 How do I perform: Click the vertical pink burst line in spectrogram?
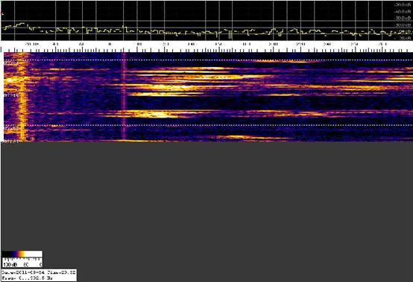click(124, 96)
